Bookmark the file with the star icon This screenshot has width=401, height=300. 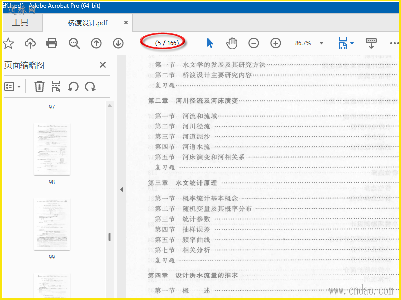tap(8, 43)
